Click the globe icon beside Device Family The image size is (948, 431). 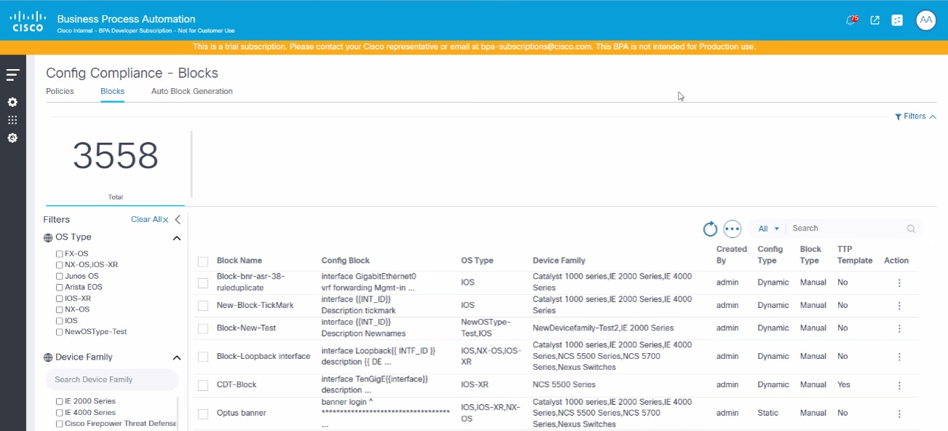(48, 357)
